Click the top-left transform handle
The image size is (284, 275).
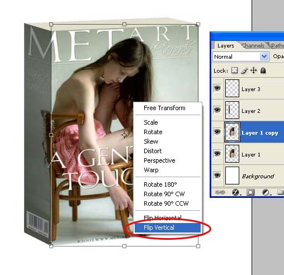[51, 25]
